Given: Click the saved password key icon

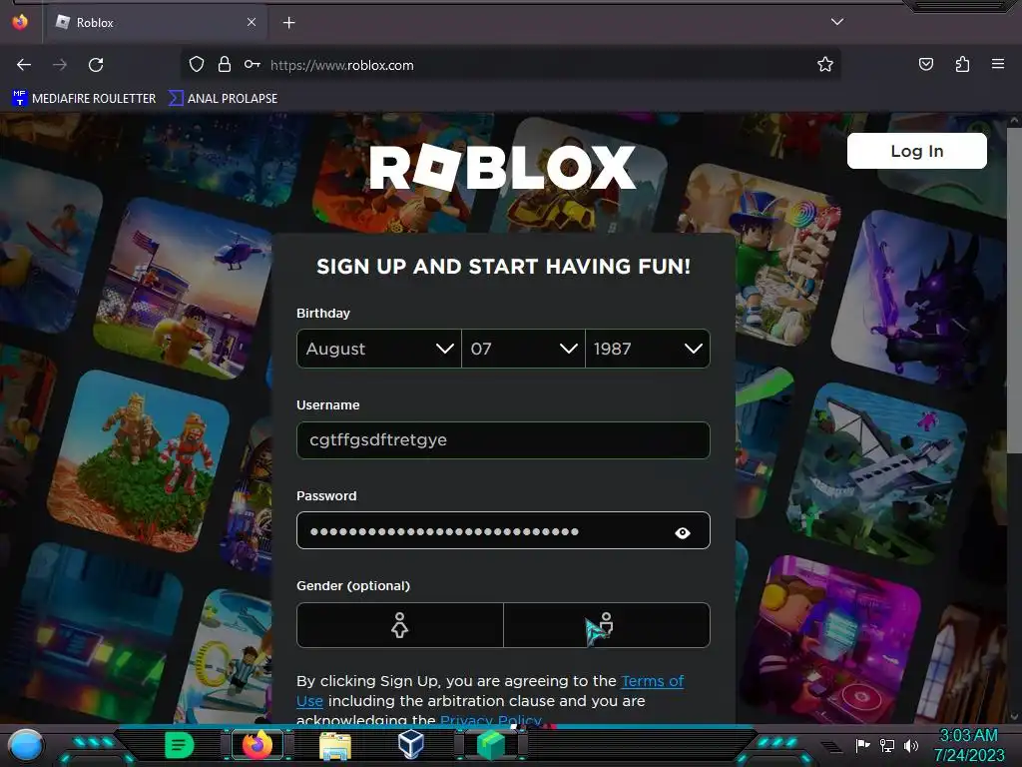Looking at the screenshot, I should click(253, 65).
